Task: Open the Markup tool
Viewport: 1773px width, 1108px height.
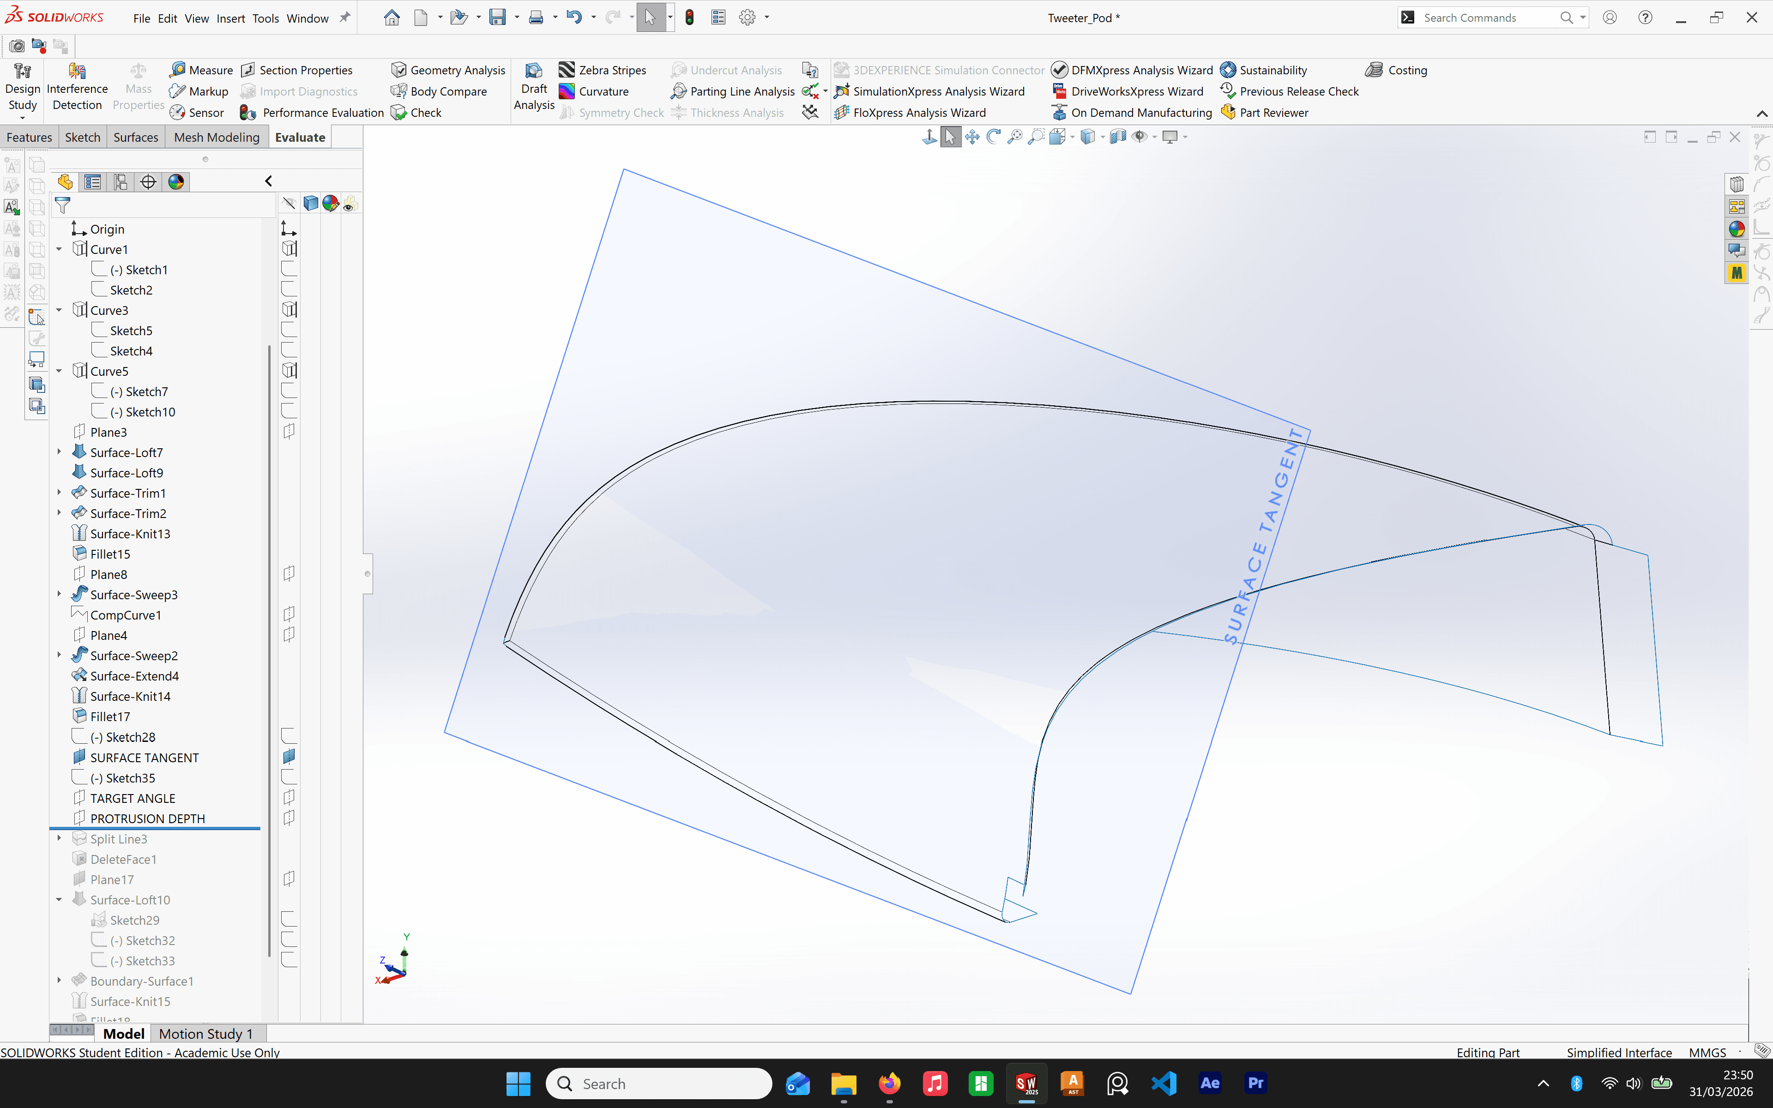Action: tap(199, 91)
